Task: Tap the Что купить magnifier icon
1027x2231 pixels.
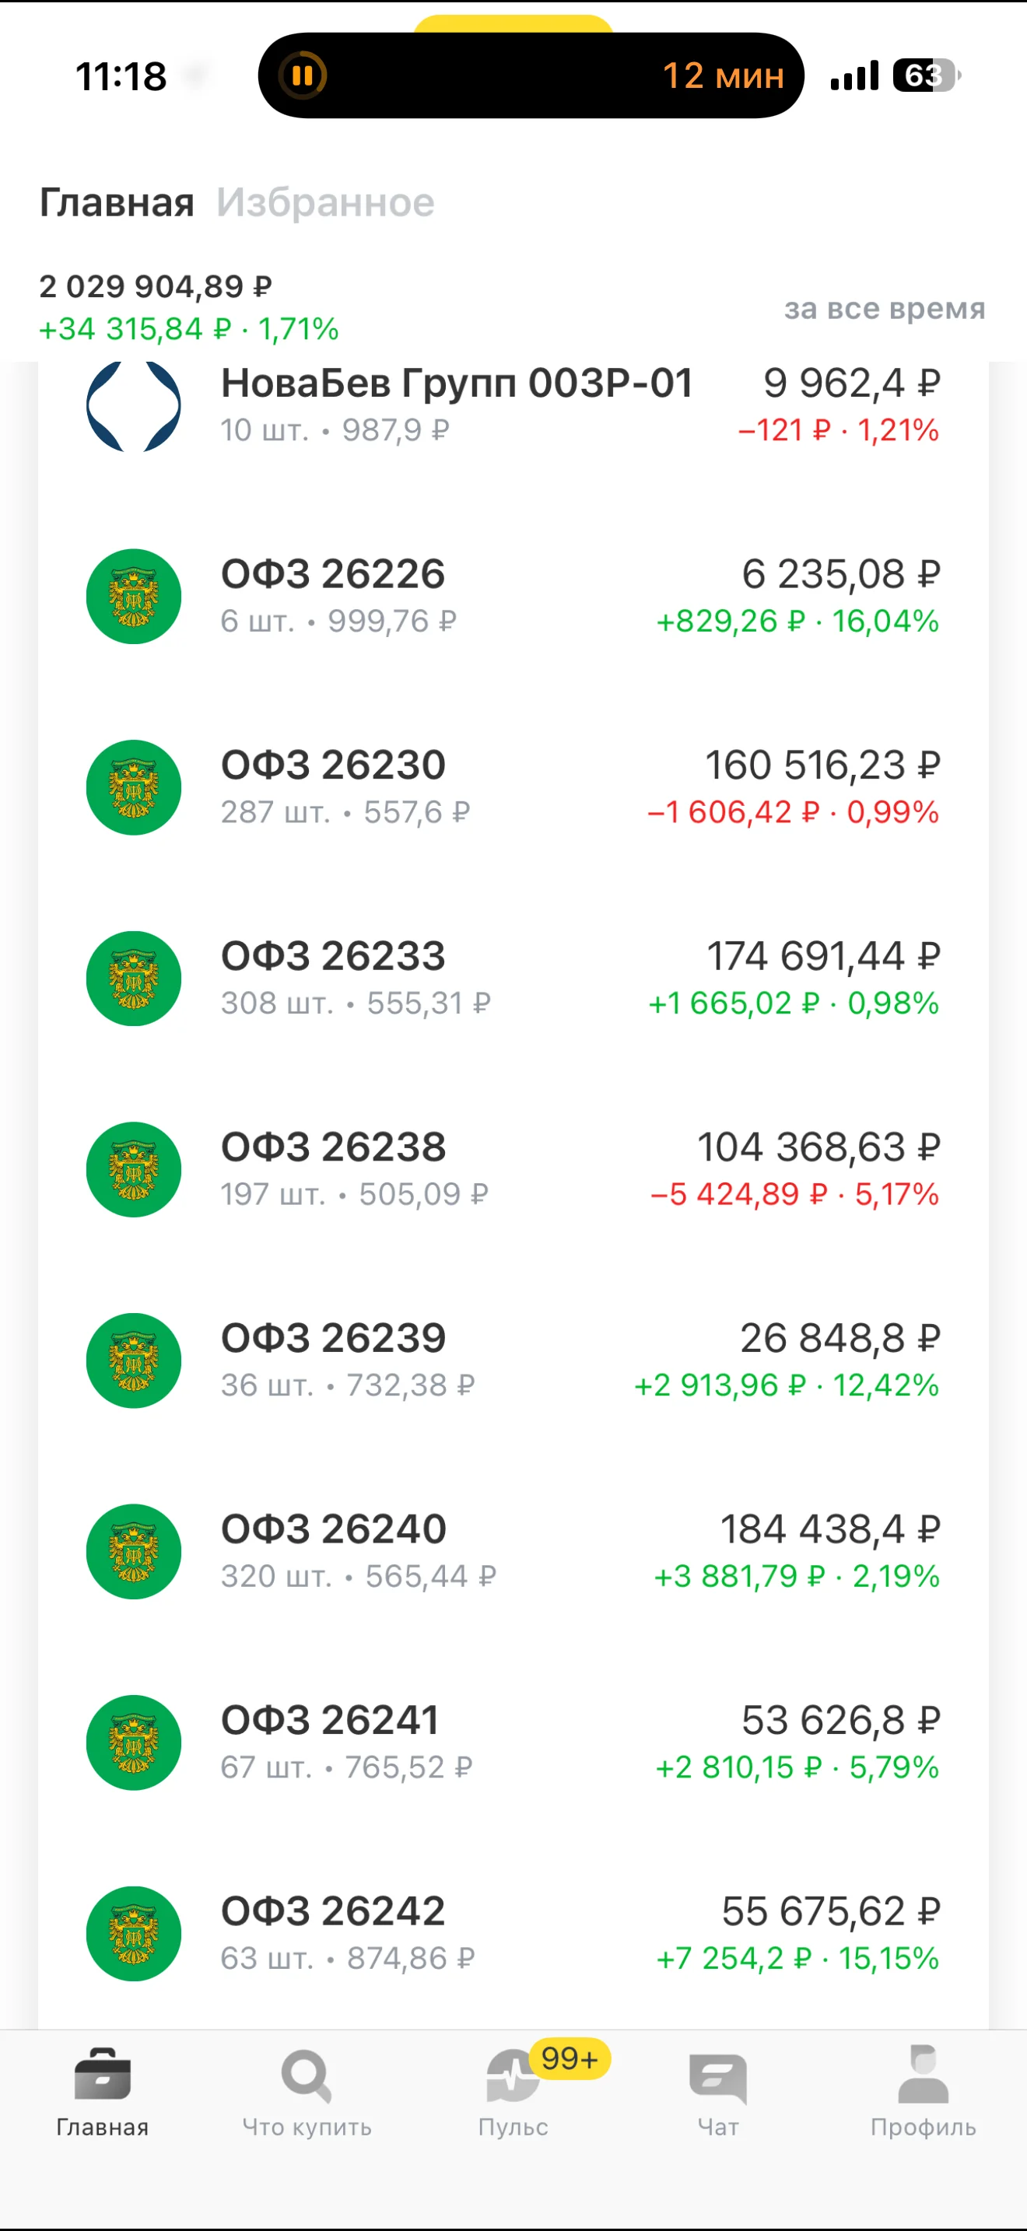Action: [307, 2076]
